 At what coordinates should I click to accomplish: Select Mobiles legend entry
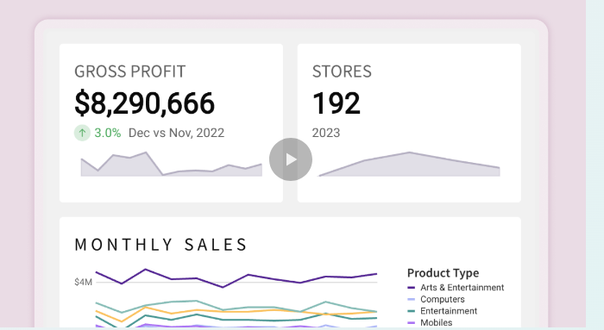pos(436,323)
